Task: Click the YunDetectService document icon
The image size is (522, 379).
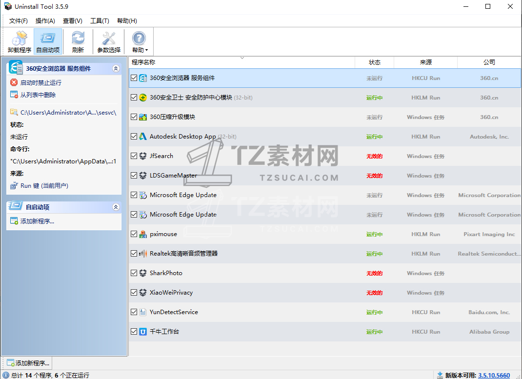Action: pyautogui.click(x=143, y=312)
